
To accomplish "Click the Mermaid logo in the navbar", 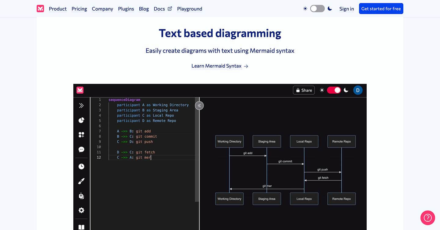I will (x=40, y=9).
